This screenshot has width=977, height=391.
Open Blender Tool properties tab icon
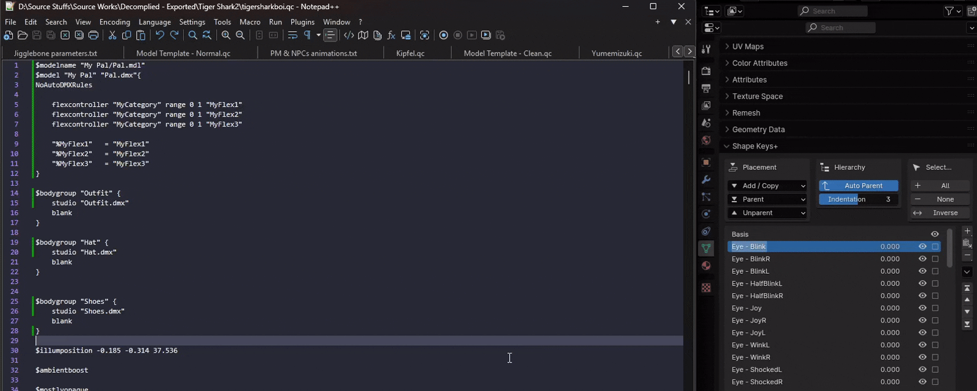coord(706,49)
